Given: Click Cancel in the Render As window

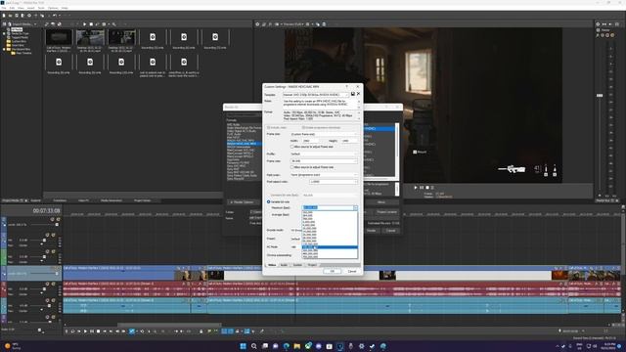Looking at the screenshot, I should (x=390, y=231).
